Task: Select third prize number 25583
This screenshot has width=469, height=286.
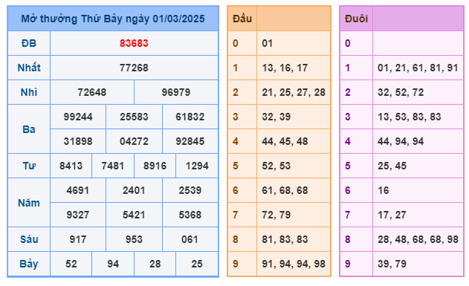Action: click(x=134, y=117)
